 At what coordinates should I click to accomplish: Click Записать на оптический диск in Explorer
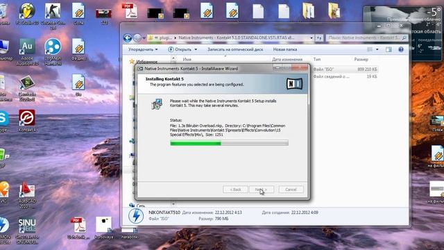[235, 49]
